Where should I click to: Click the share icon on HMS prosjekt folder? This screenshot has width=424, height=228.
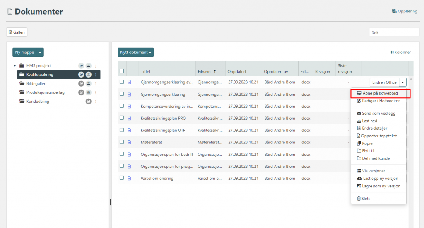(81, 66)
